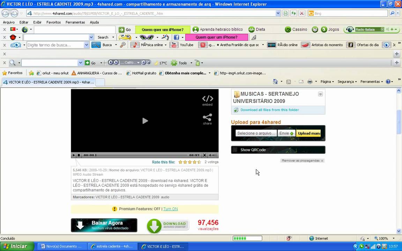The image size is (402, 251).
Task: Click the Baixar Agora download banner
Action: tap(104, 225)
